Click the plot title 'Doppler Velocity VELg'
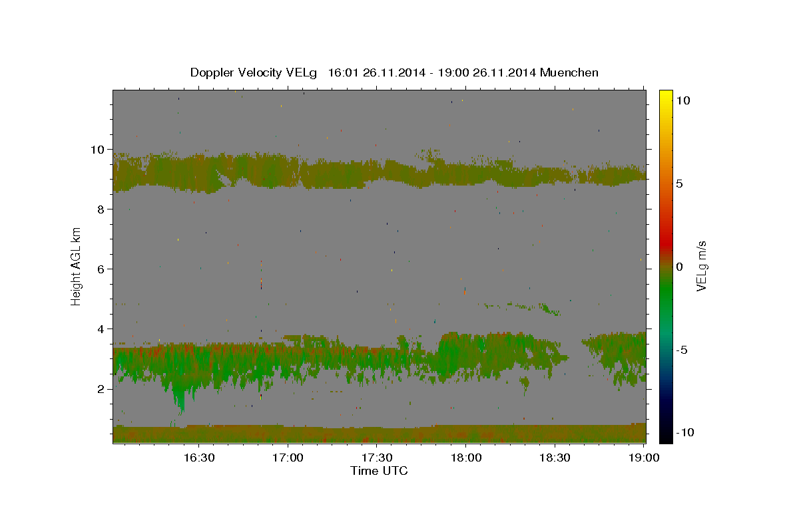The height and width of the screenshot is (532, 799). (255, 72)
